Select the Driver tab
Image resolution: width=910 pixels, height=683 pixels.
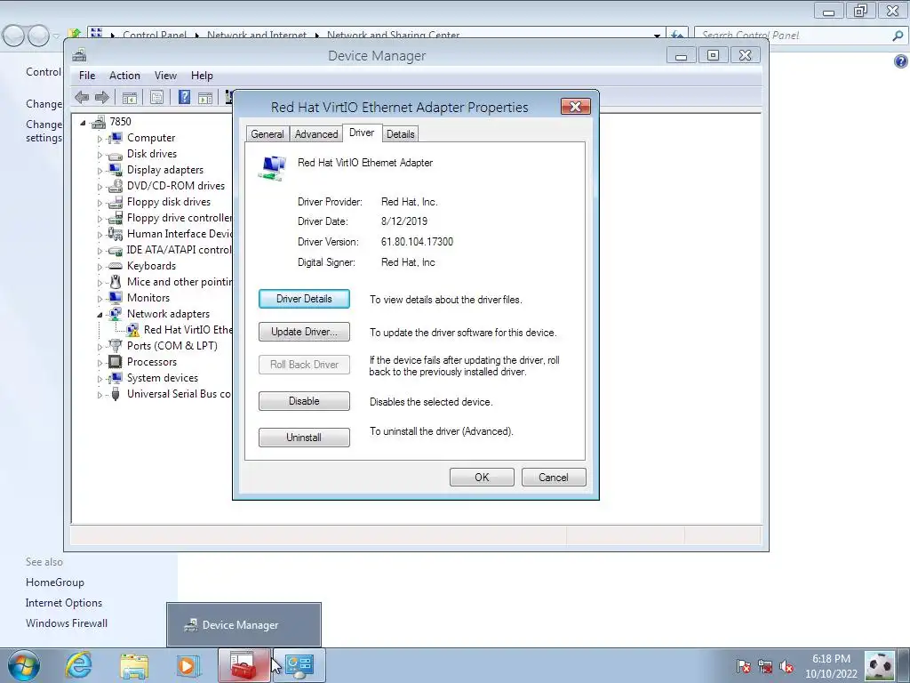click(x=362, y=133)
